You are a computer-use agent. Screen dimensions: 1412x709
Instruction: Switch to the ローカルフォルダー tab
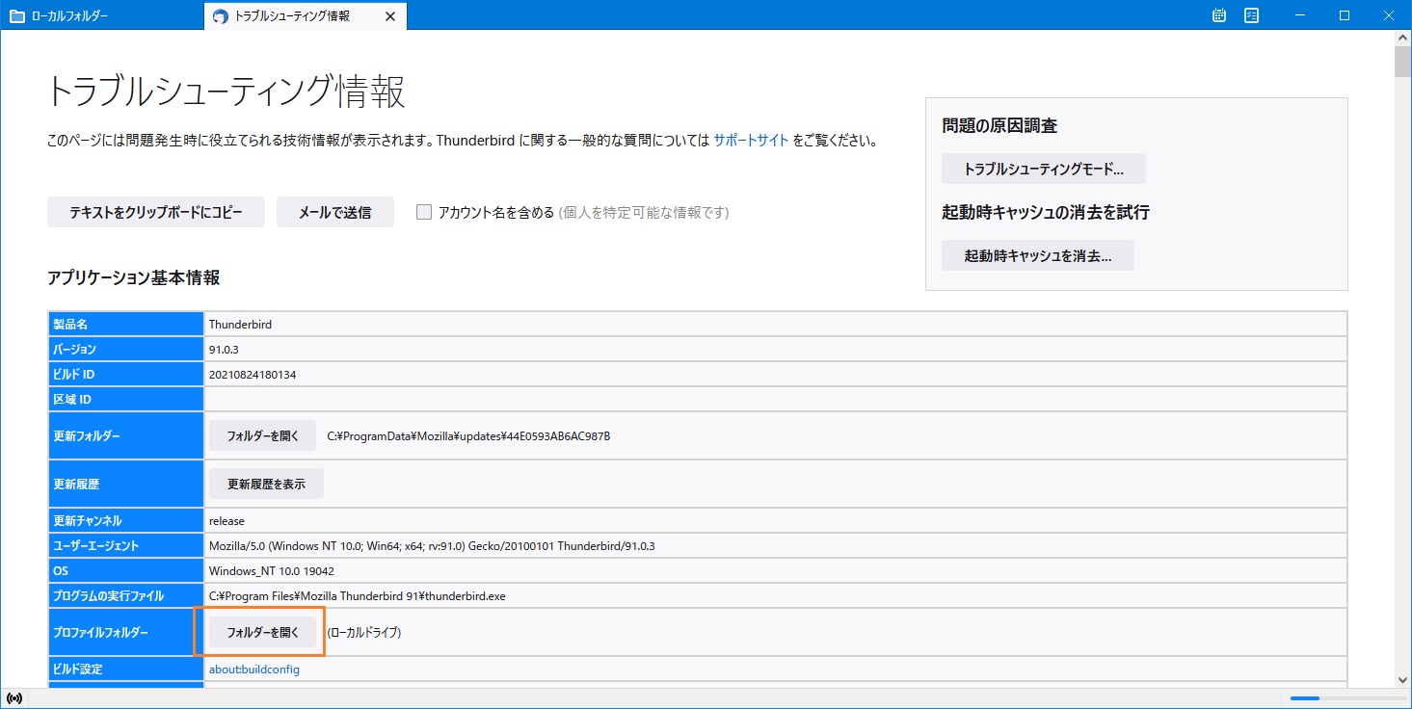(102, 16)
